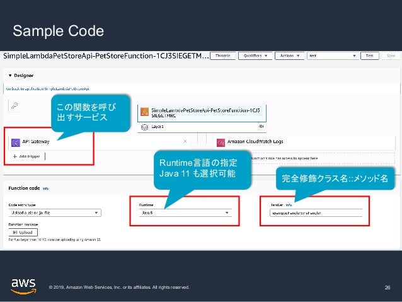Click the Add trigger button
The height and width of the screenshot is (302, 402).
(x=26, y=156)
